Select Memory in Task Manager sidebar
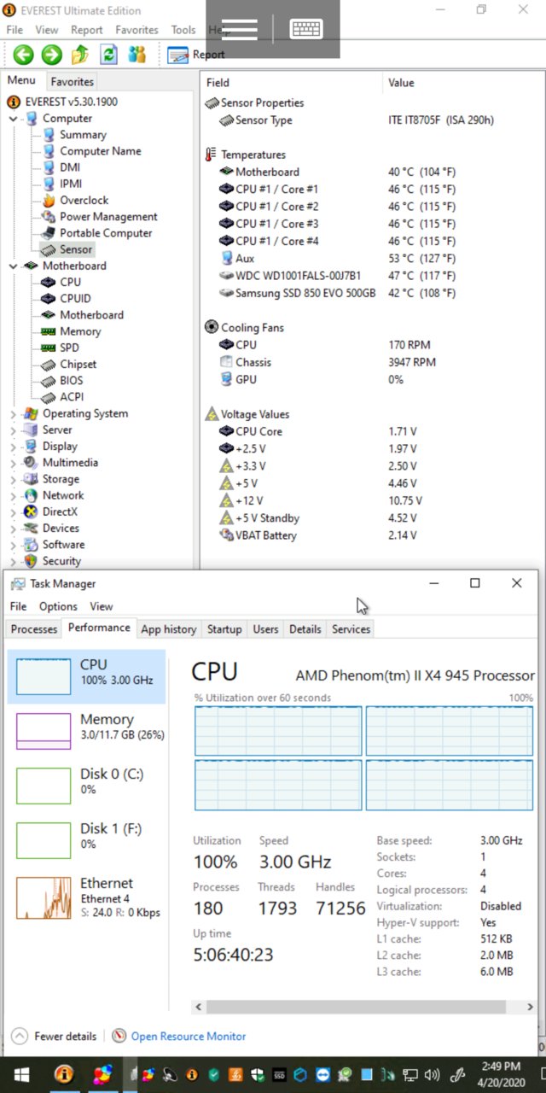 coord(87,731)
